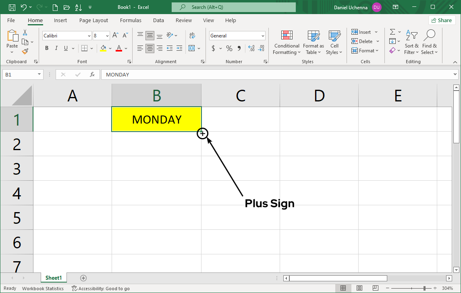Image resolution: width=461 pixels, height=293 pixels.
Task: Click the Merge & Center icon
Action: click(x=192, y=48)
